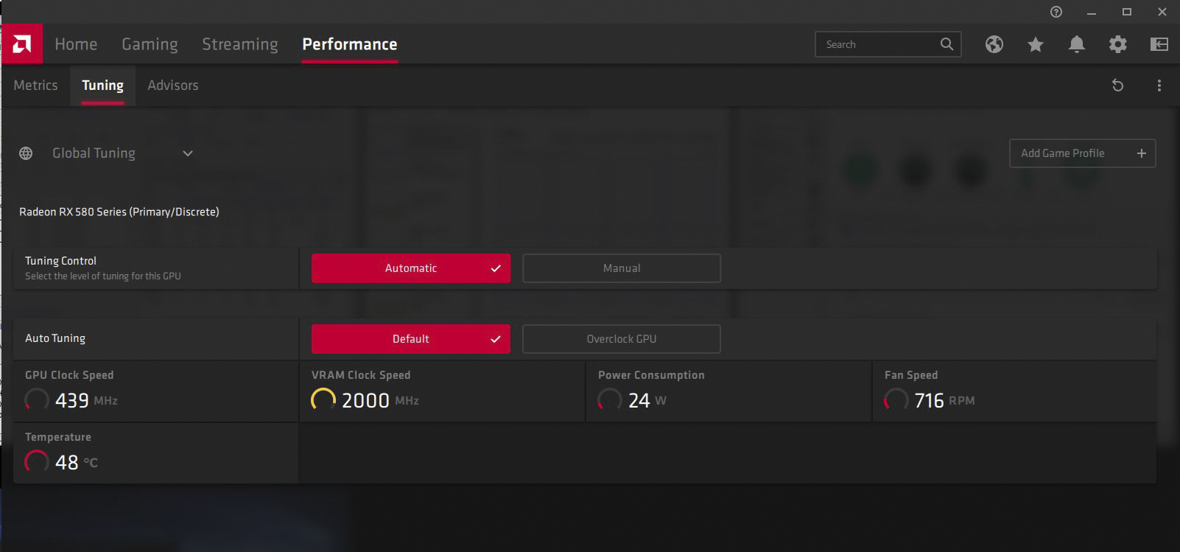Open notifications bell icon

1077,44
